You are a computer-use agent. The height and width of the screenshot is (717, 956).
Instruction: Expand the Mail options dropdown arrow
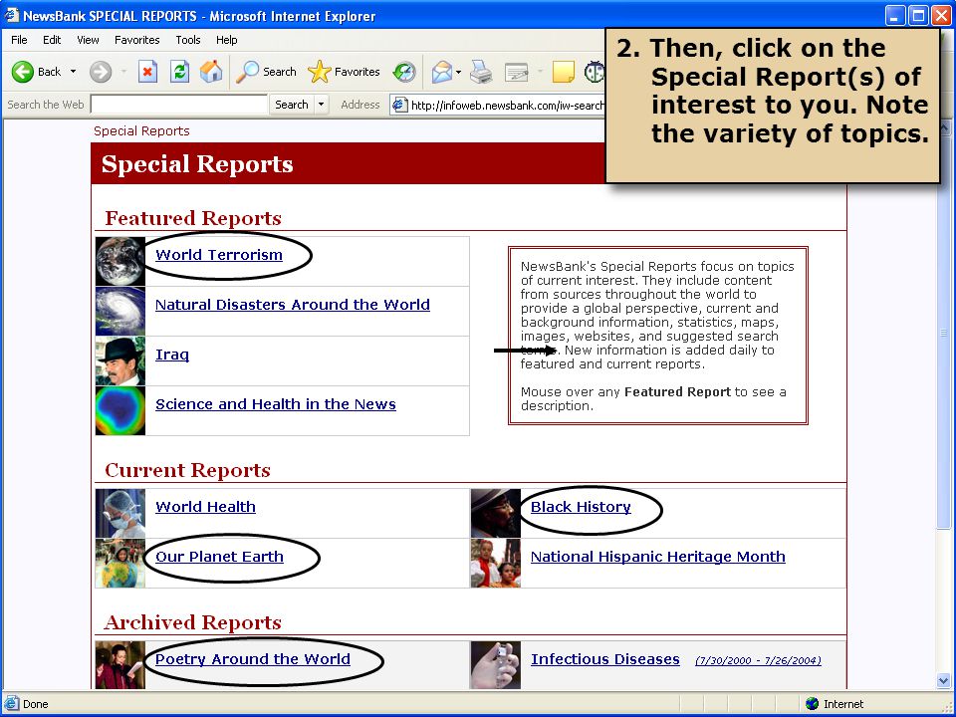(x=458, y=72)
